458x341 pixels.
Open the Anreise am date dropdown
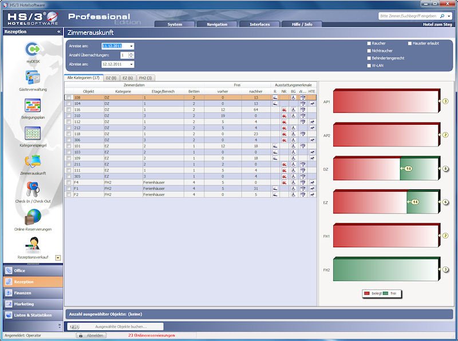(132, 46)
